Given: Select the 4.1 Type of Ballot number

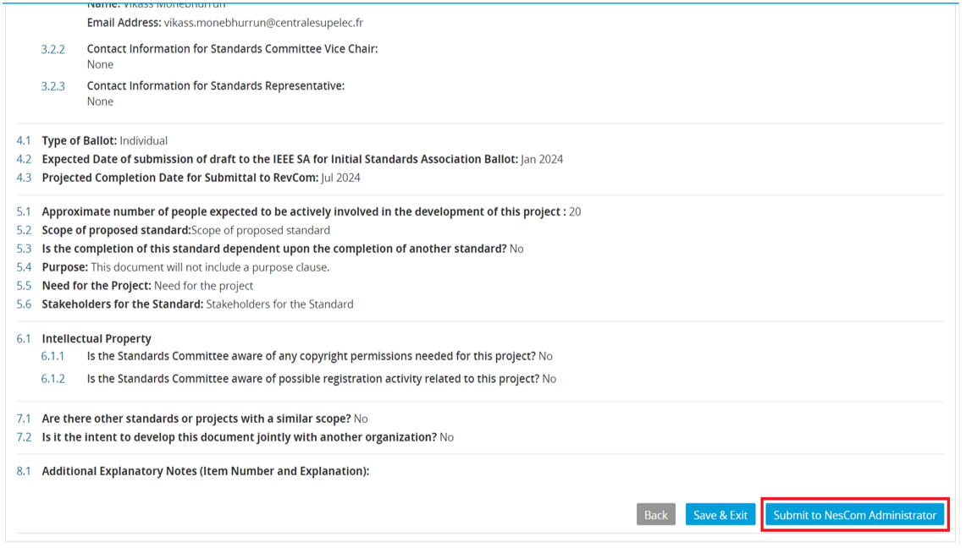Looking at the screenshot, I should pos(24,141).
